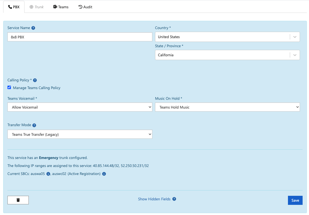Open the Audit tab

pyautogui.click(x=85, y=7)
